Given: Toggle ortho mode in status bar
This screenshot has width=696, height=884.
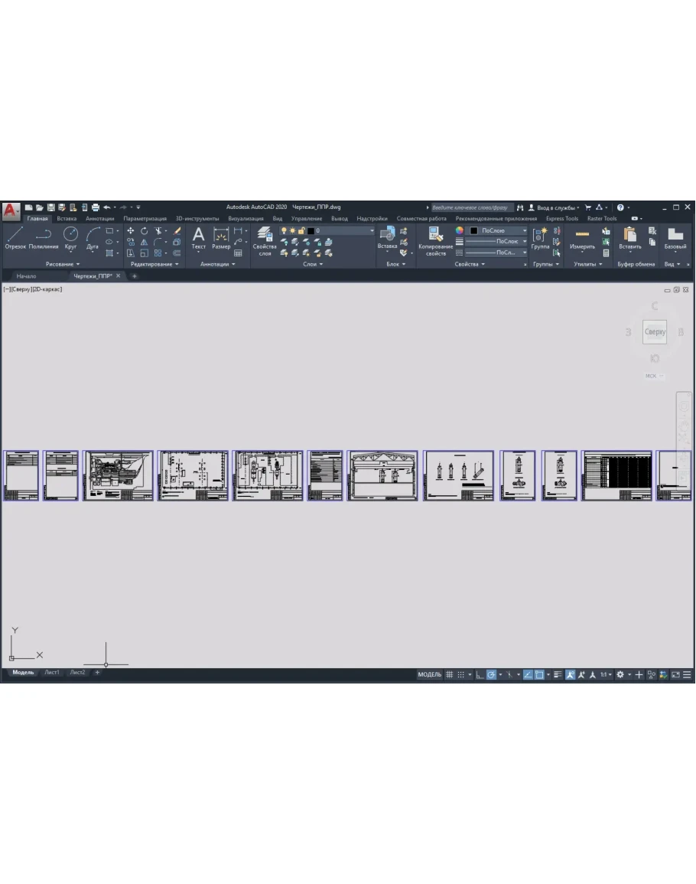Looking at the screenshot, I should pyautogui.click(x=479, y=675).
